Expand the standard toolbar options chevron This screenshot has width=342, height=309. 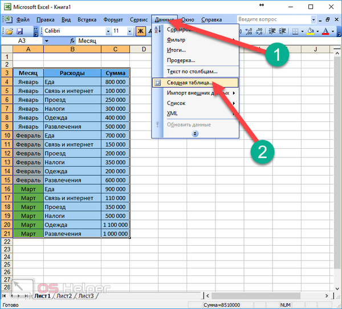tap(36, 31)
